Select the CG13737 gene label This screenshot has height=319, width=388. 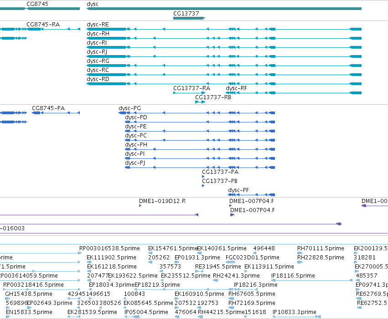pyautogui.click(x=186, y=14)
